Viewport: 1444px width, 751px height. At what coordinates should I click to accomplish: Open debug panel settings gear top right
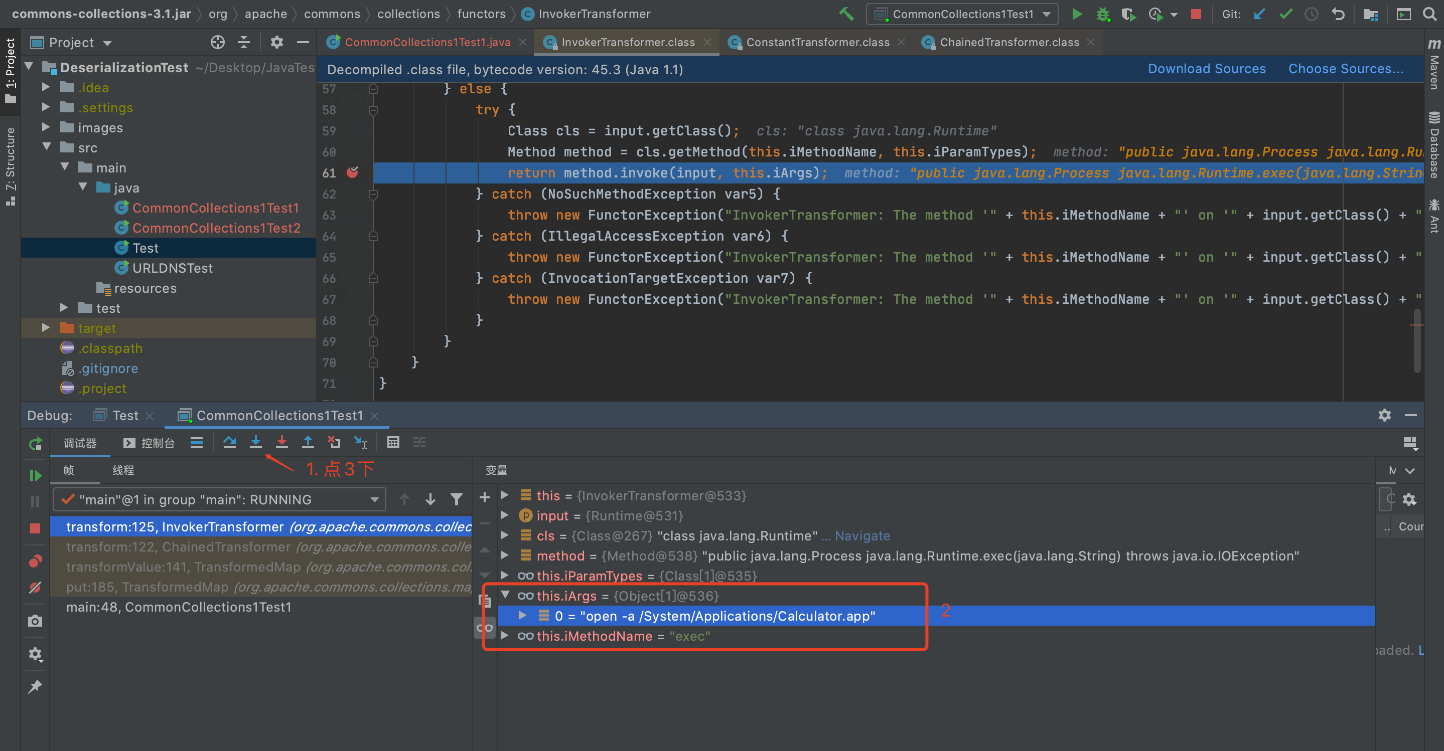coord(1385,415)
